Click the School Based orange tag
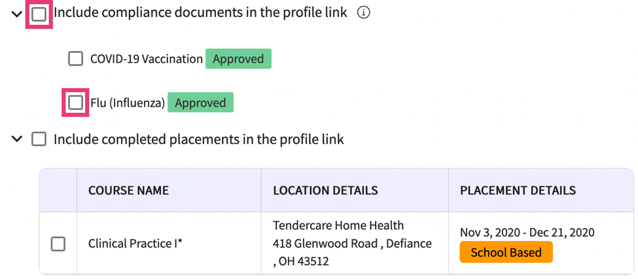638x279 pixels. 506,252
